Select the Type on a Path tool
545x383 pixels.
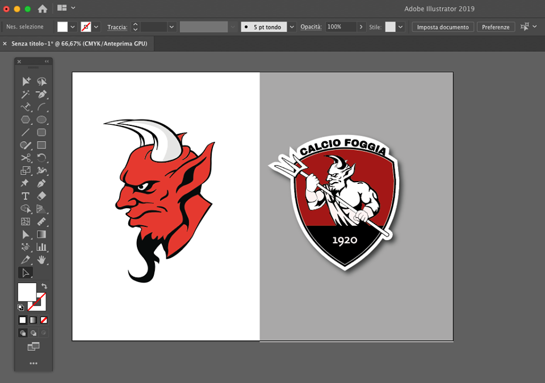26,107
